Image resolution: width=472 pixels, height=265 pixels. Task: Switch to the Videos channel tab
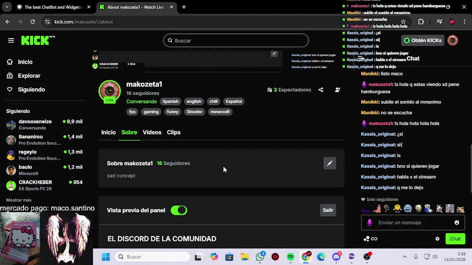tap(152, 132)
